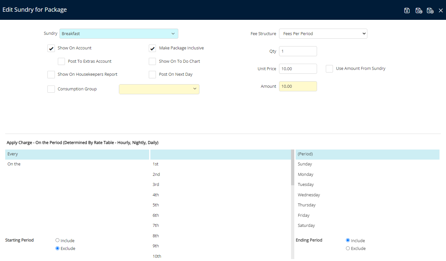The width and height of the screenshot is (446, 261).
Task: Select 2nd in the ordinal list
Action: (x=221, y=175)
